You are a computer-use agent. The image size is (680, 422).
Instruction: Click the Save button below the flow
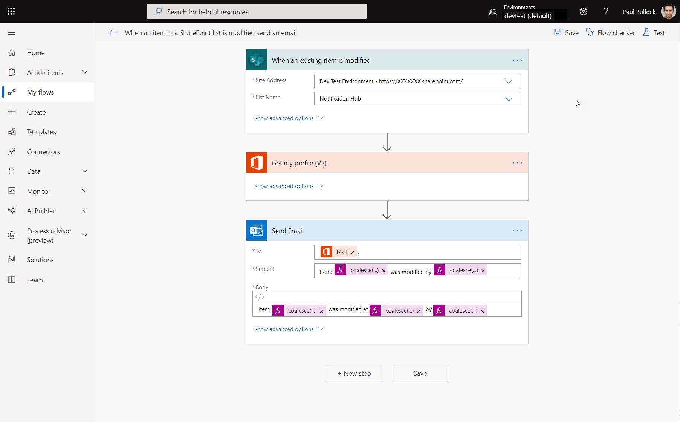pos(420,373)
